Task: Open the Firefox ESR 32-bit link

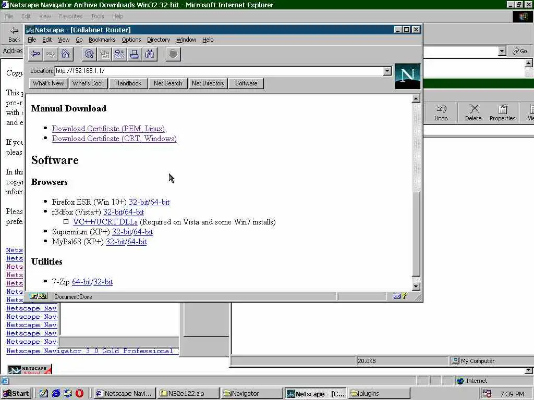Action: pos(138,202)
